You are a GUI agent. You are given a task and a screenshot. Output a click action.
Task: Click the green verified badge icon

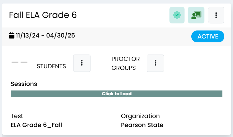click(x=177, y=15)
